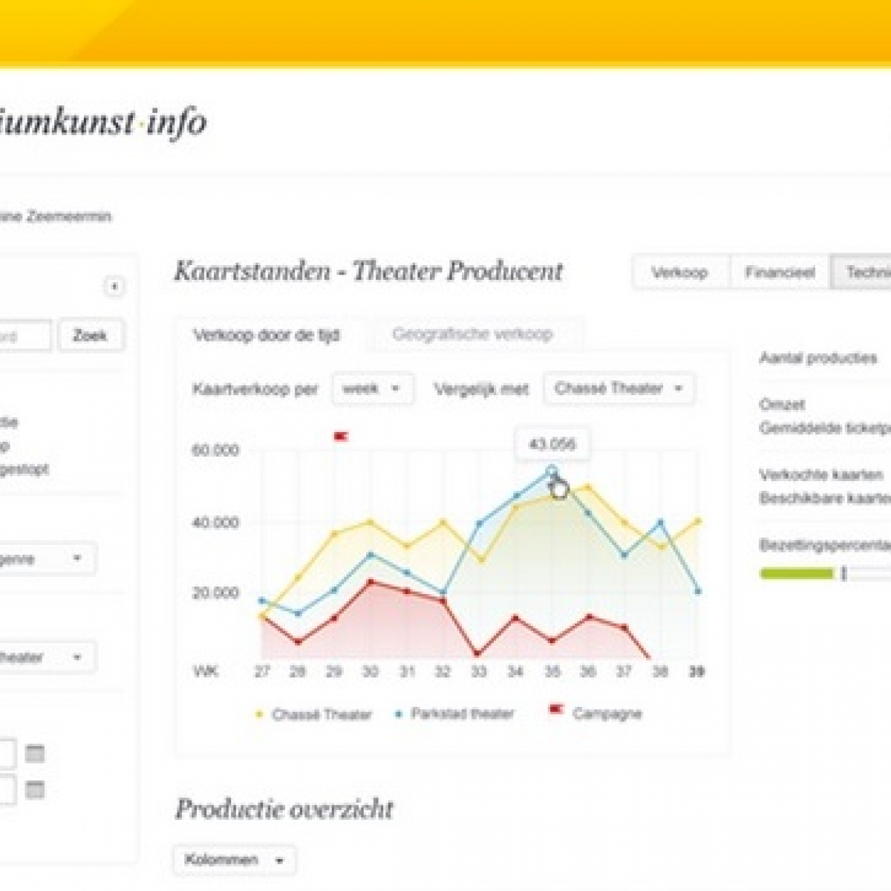Click the Chassé Theater point at week 36
Viewport: 891px width, 891px height.
click(588, 487)
